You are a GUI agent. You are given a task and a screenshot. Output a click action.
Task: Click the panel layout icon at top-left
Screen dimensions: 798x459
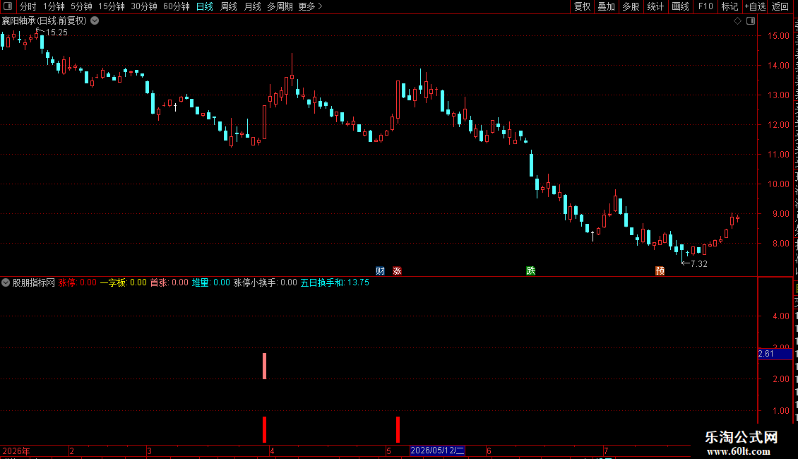[8, 6]
